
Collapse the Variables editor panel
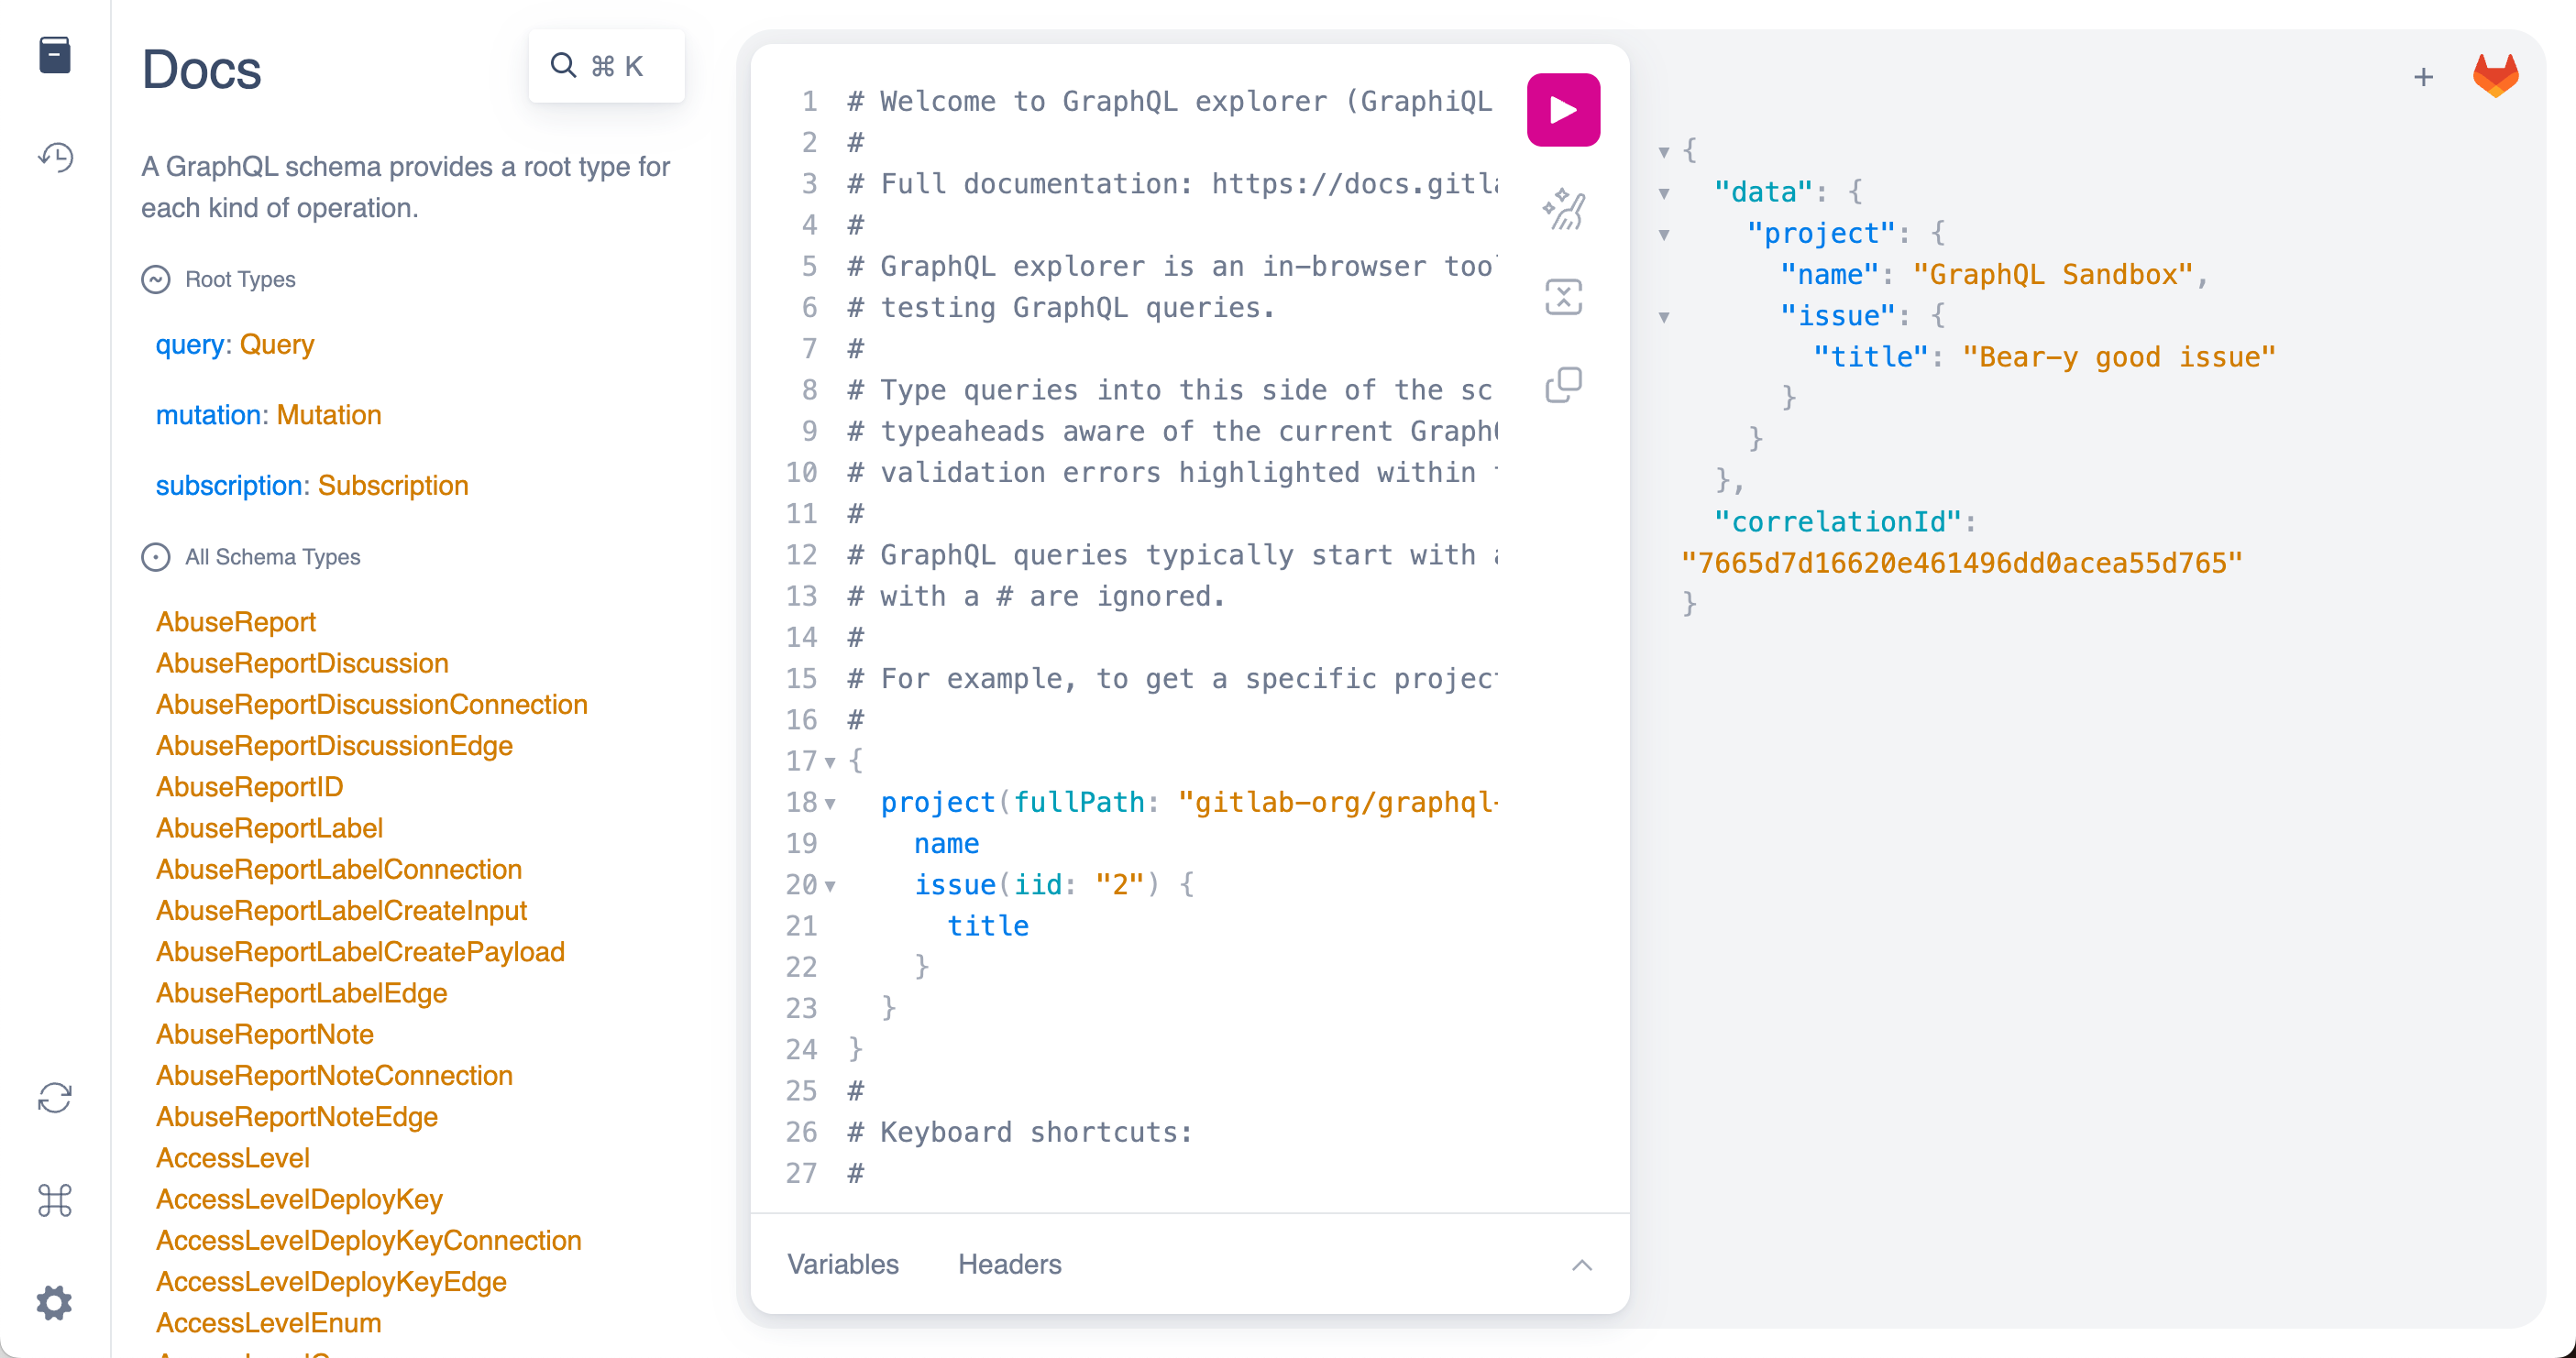[x=1581, y=1265]
